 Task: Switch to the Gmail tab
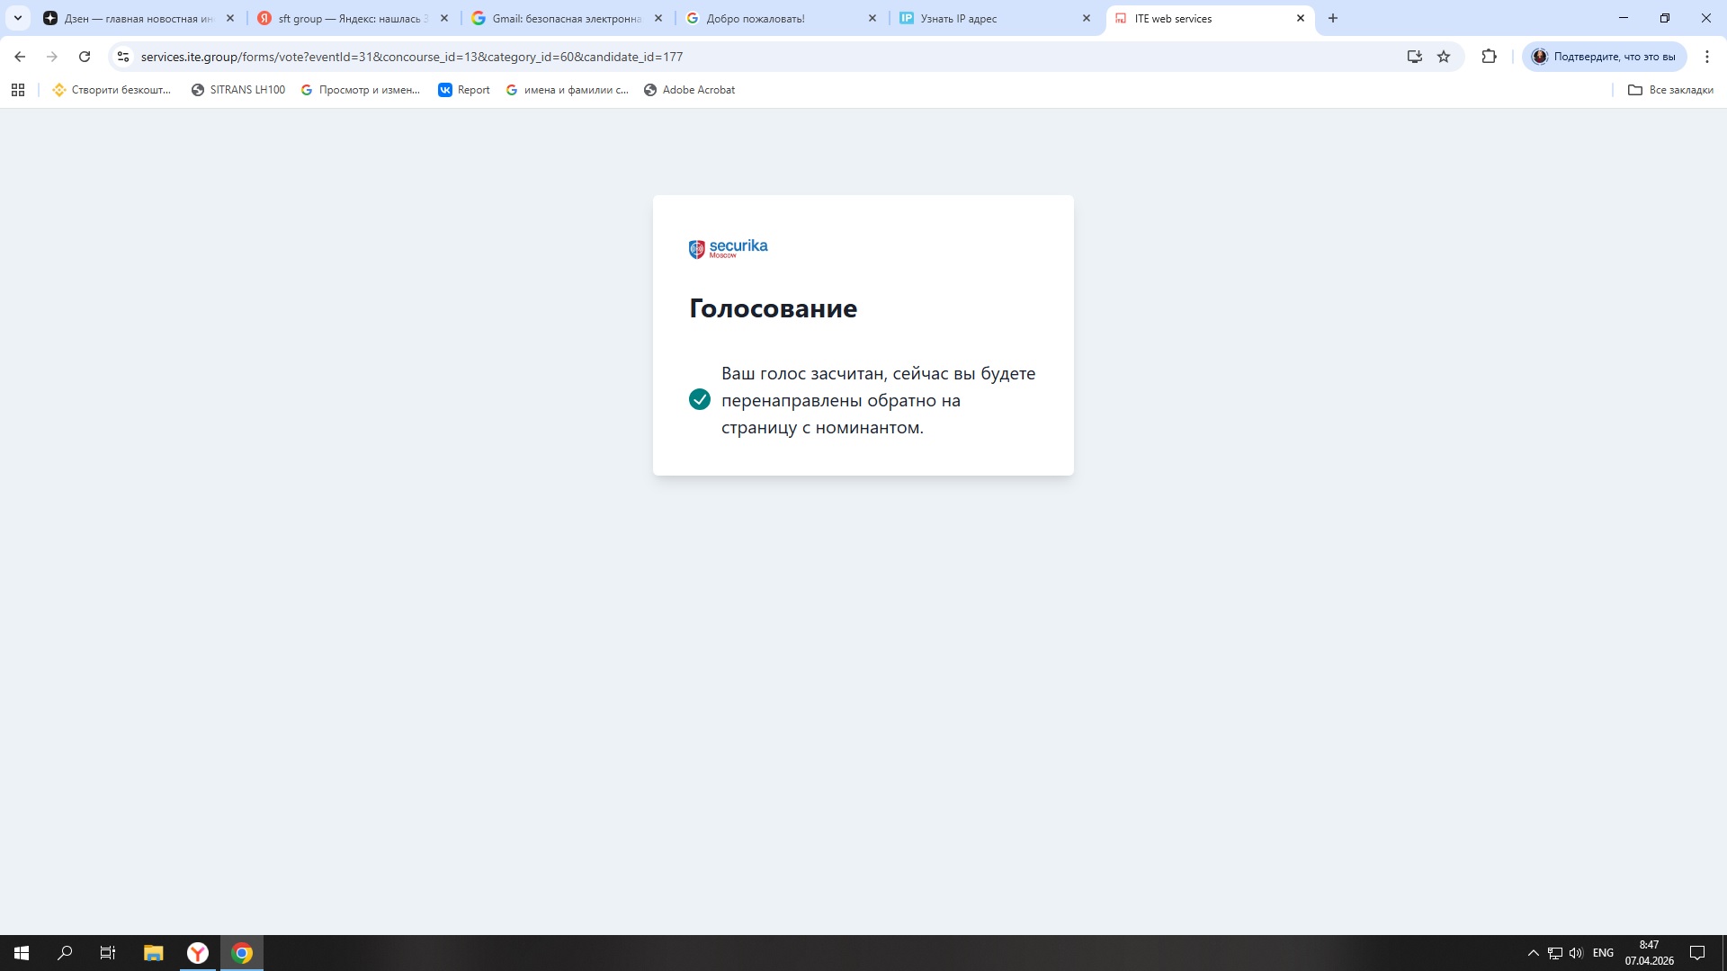(567, 18)
